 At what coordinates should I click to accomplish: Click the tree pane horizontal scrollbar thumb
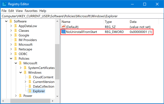(x=30, y=101)
